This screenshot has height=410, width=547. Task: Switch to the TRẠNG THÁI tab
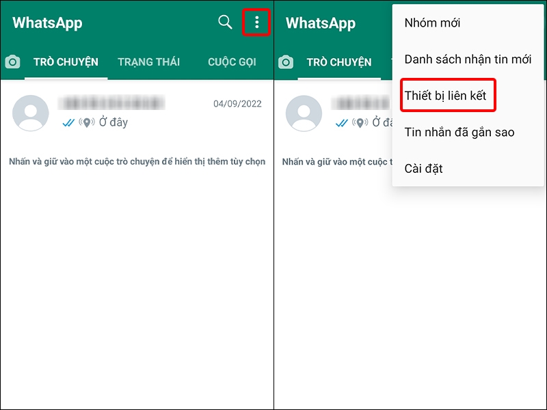[x=149, y=61]
